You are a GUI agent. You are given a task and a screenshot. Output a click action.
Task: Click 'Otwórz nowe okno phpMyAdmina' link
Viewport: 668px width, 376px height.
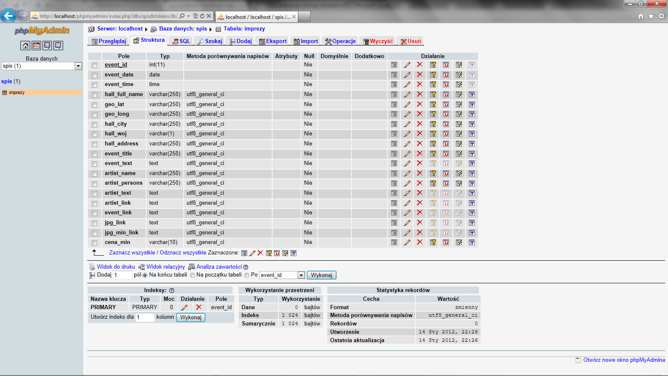[624, 360]
